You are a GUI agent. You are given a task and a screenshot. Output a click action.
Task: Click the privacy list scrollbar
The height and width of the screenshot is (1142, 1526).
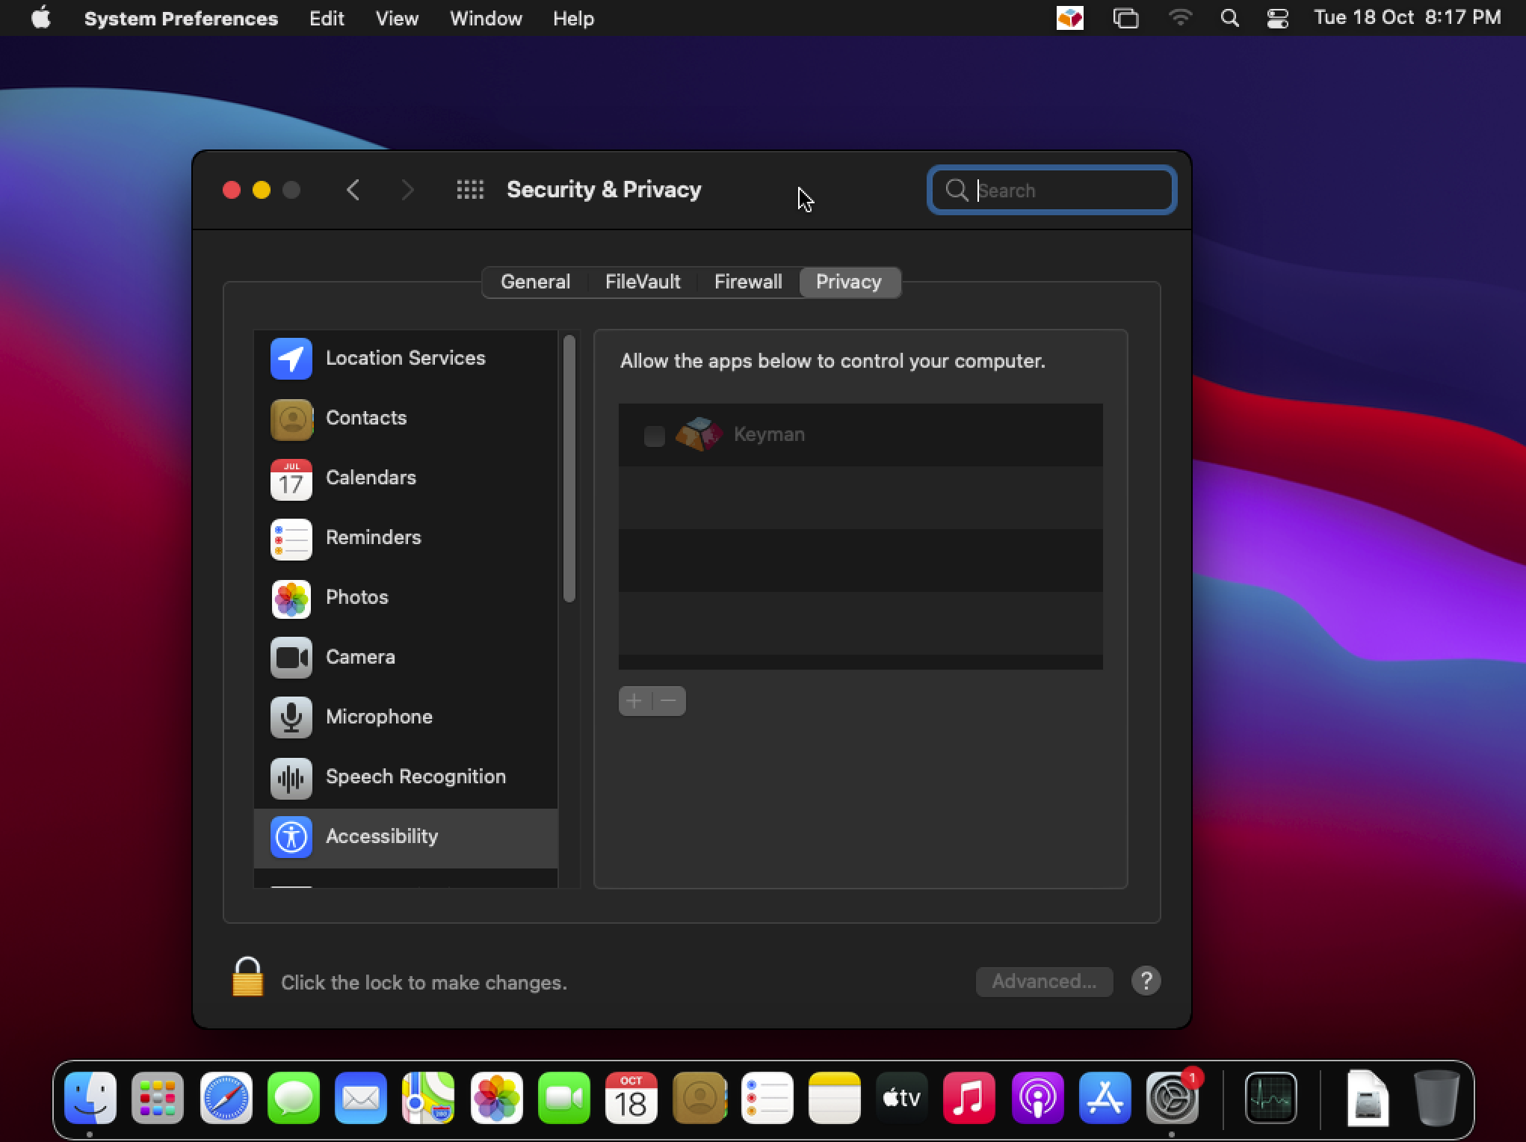(x=569, y=469)
